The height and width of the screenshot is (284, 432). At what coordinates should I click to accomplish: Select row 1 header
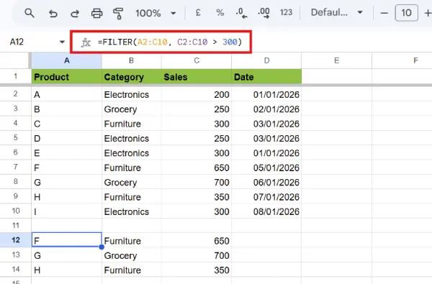coord(15,76)
